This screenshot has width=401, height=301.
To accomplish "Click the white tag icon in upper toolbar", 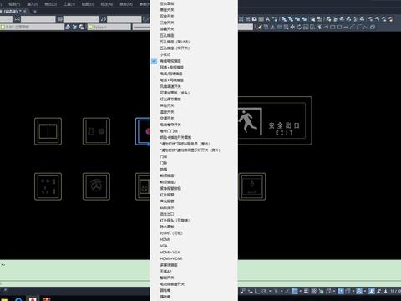I will tap(255, 19).
